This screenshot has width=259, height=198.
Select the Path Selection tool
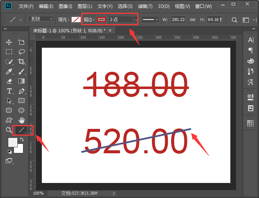9,101
